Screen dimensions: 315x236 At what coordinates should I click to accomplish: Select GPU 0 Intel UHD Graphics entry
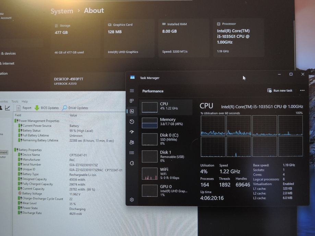point(166,191)
